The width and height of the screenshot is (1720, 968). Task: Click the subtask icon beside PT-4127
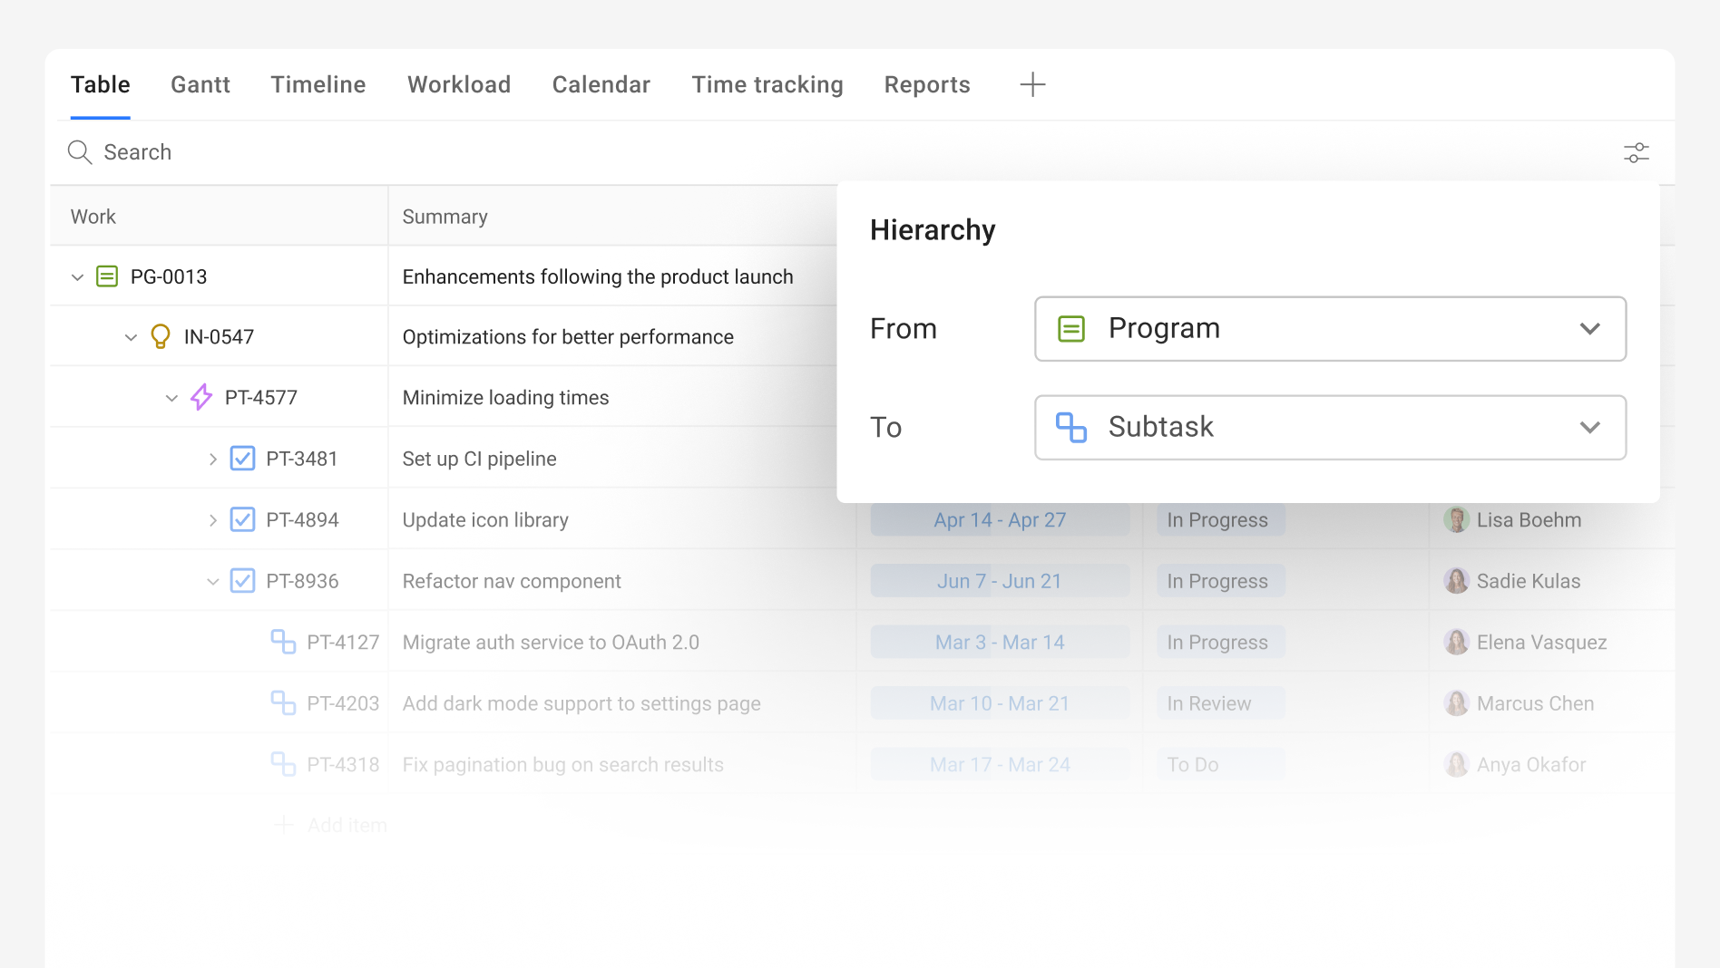coord(283,642)
